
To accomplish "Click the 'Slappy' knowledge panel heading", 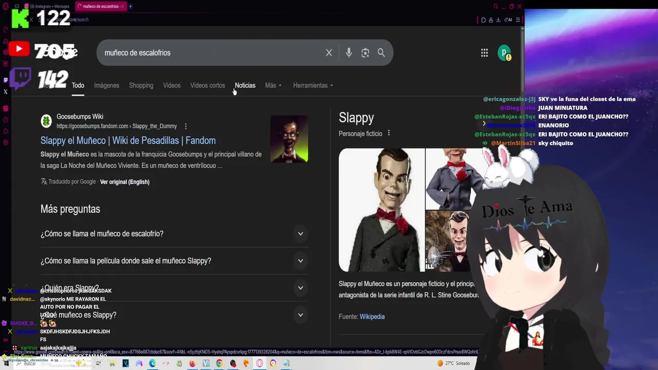I will [x=356, y=118].
